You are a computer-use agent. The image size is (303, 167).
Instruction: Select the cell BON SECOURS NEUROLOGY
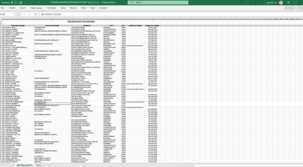[52, 44]
